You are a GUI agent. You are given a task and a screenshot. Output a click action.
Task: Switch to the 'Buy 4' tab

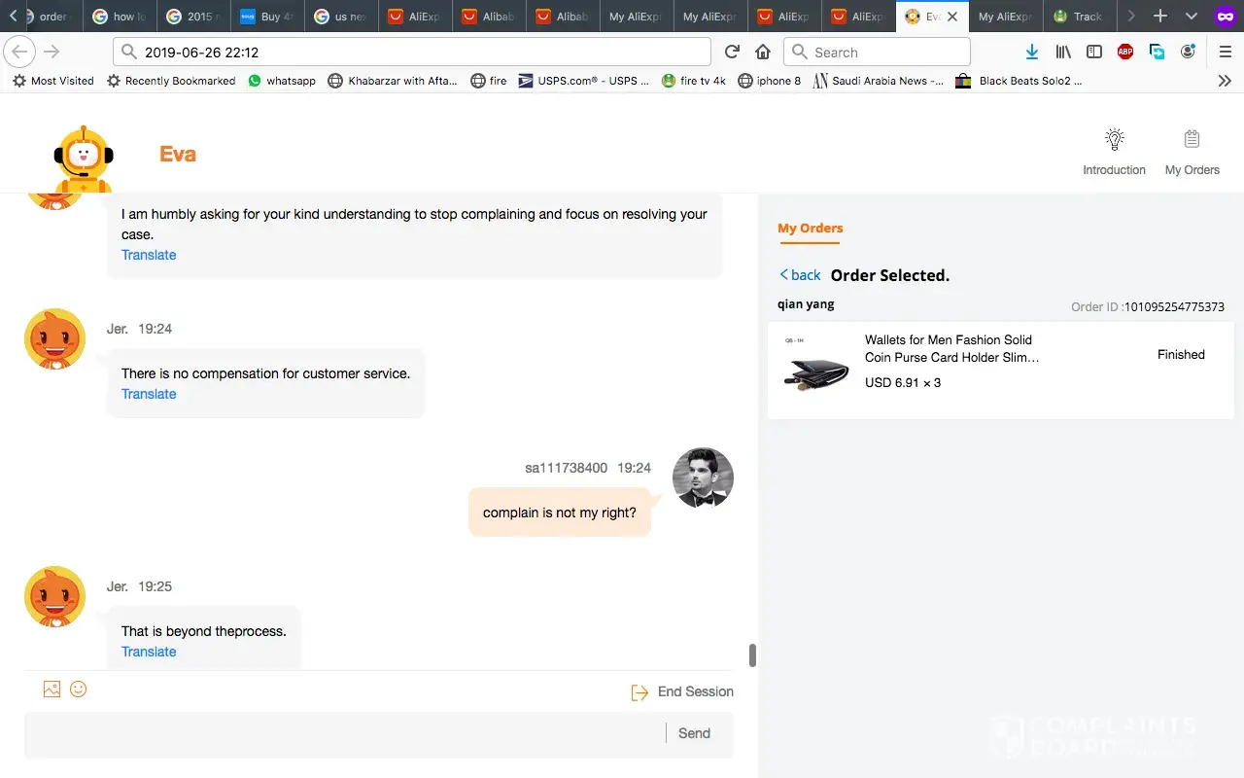[x=268, y=17]
